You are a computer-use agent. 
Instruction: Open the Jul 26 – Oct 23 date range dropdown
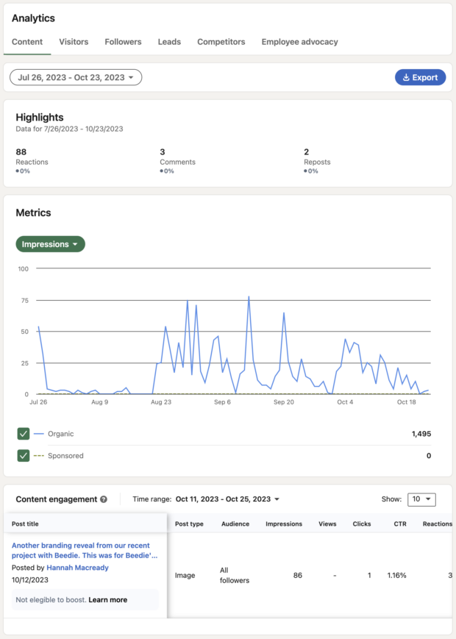coord(76,77)
